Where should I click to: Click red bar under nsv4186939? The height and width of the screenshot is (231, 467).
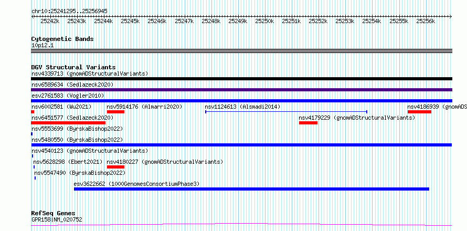click(419, 112)
